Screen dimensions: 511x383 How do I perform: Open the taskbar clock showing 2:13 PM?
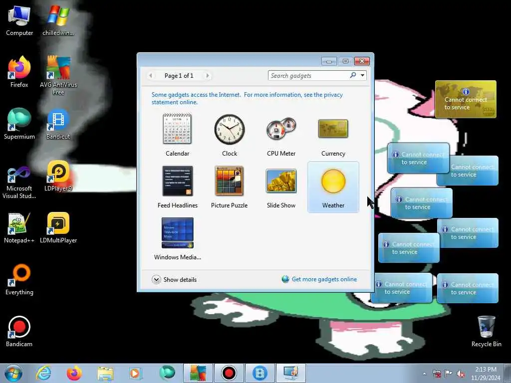[x=486, y=374]
